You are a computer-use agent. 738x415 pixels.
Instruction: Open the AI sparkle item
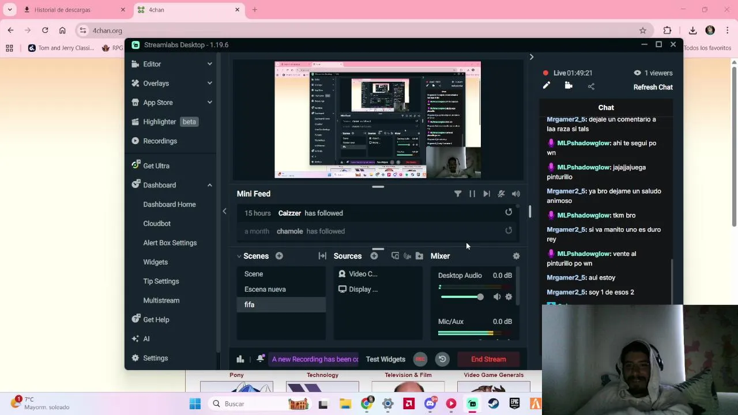tap(135, 339)
